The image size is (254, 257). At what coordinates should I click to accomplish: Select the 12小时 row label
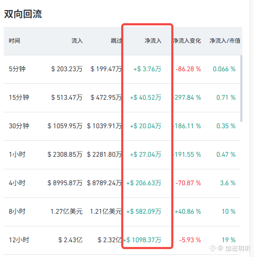click(19, 240)
